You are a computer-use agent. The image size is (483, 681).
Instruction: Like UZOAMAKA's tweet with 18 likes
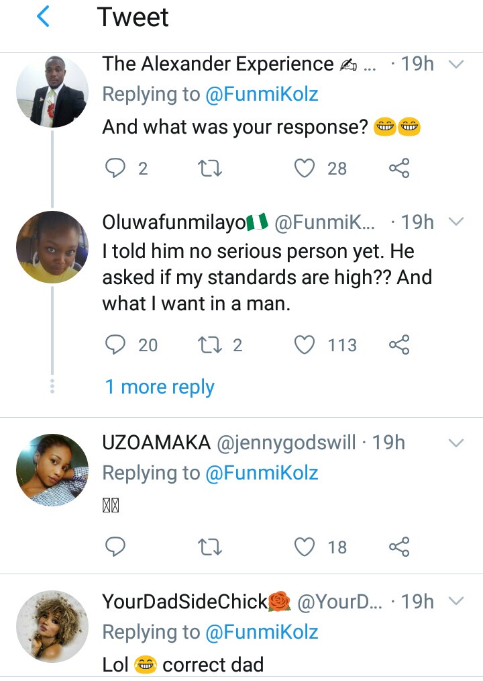point(305,547)
